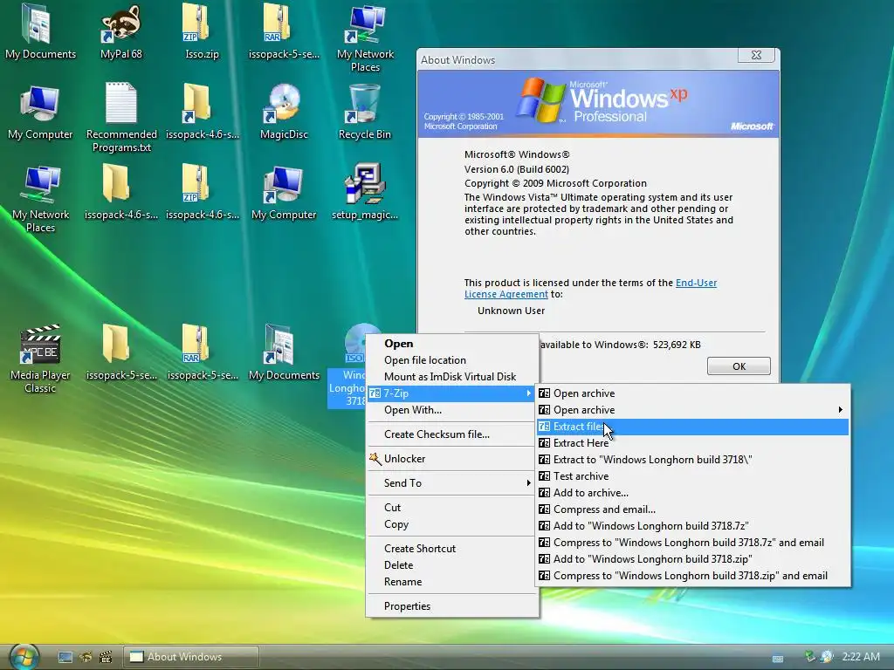
Task: Expand the 7-Zip submenu entry
Action: point(451,393)
